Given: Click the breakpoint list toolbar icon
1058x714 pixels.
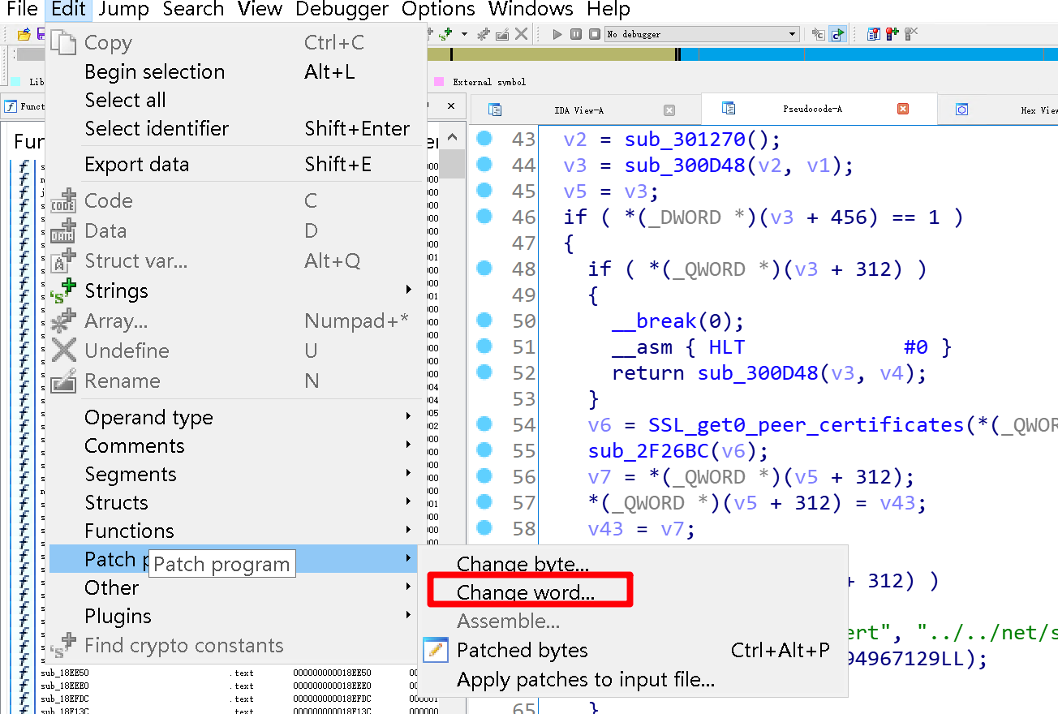Looking at the screenshot, I should pyautogui.click(x=873, y=34).
